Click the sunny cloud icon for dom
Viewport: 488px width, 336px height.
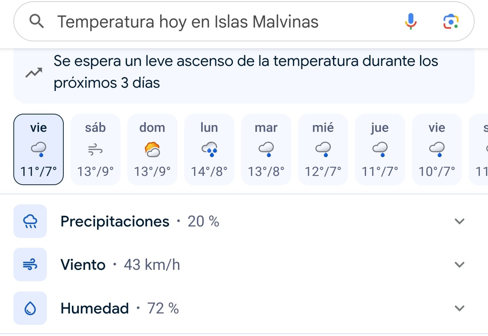coord(152,150)
